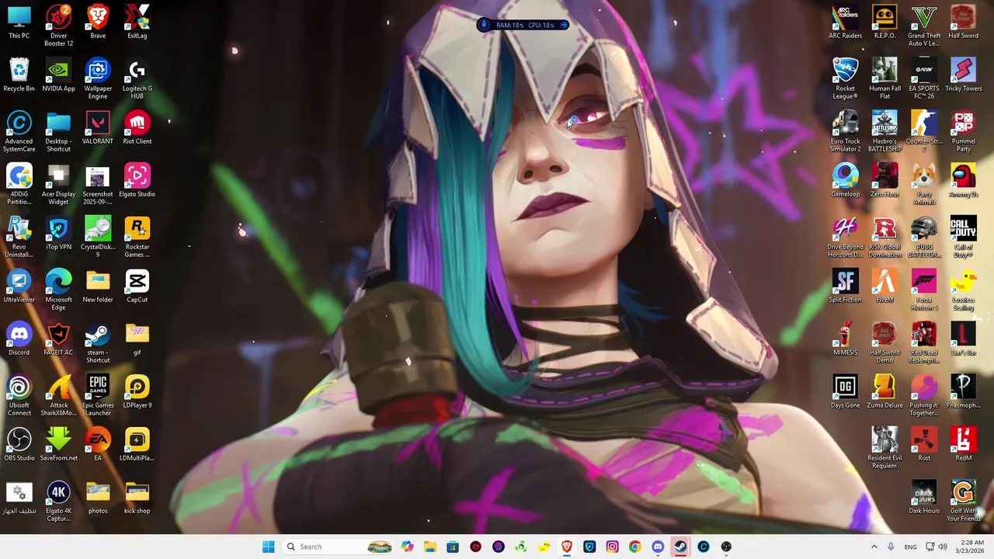
Task: Launch VALORANT from the desktop
Action: pyautogui.click(x=98, y=127)
